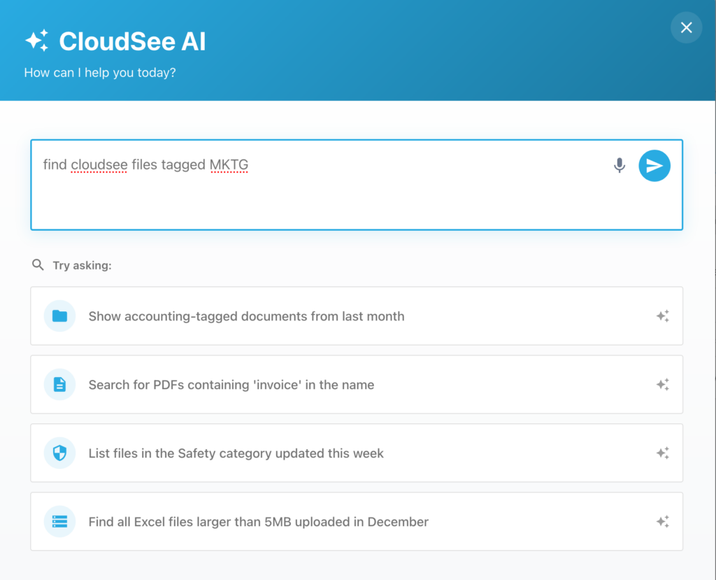Click the sparkle icon on the Safety category row

tap(663, 453)
